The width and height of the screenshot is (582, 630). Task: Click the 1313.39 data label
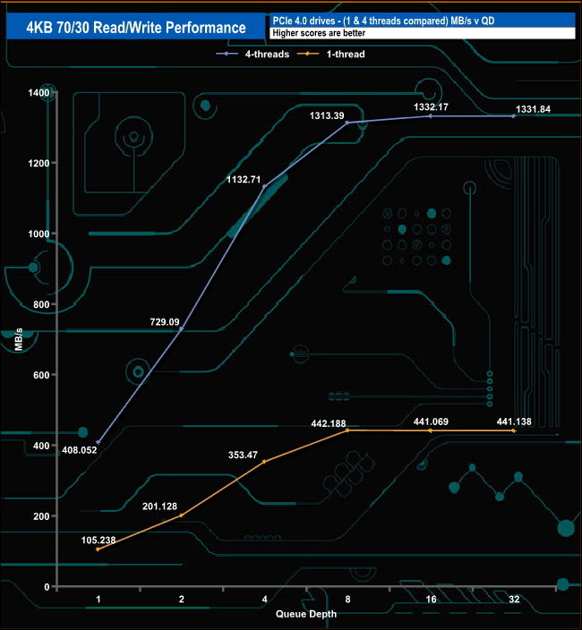click(327, 116)
